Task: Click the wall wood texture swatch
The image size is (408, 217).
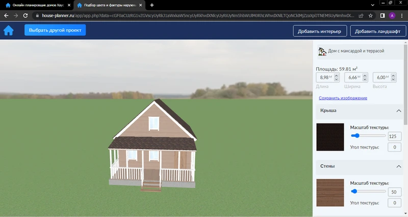Action: 330,192
